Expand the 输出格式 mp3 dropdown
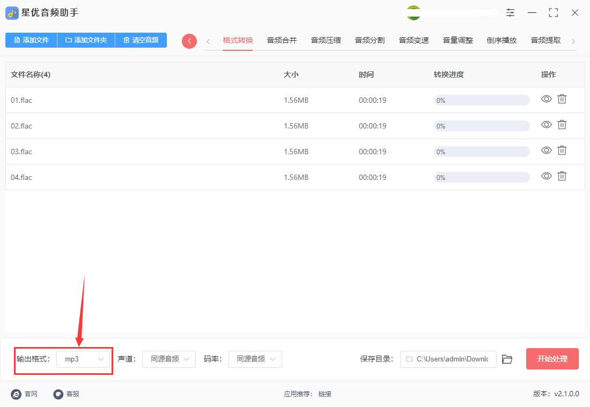The image size is (590, 407). (83, 359)
